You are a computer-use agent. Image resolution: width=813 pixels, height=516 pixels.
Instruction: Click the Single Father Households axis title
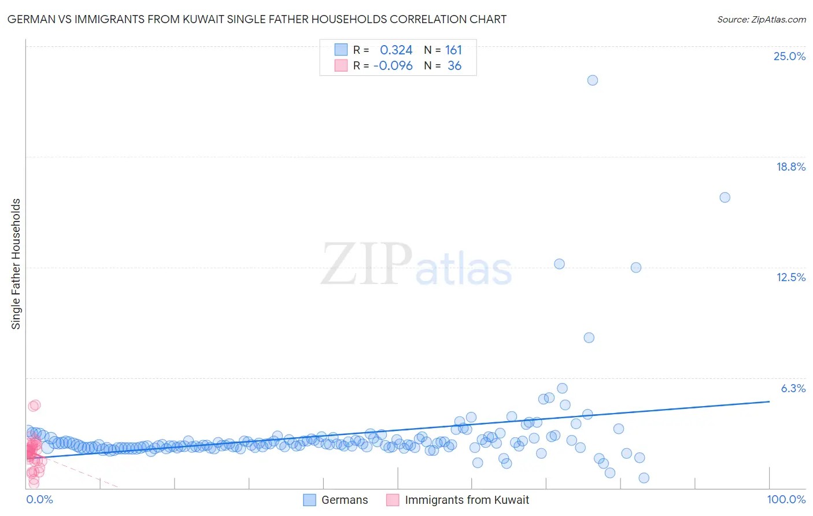coord(16,264)
